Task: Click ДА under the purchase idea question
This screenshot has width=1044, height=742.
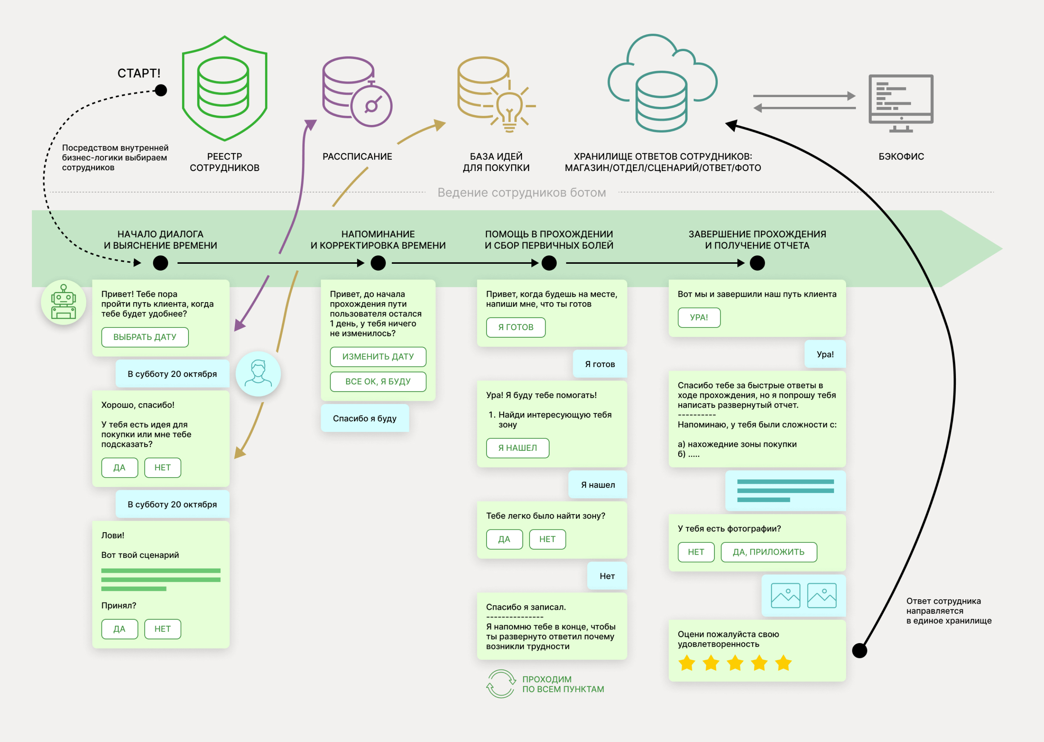Action: click(119, 467)
